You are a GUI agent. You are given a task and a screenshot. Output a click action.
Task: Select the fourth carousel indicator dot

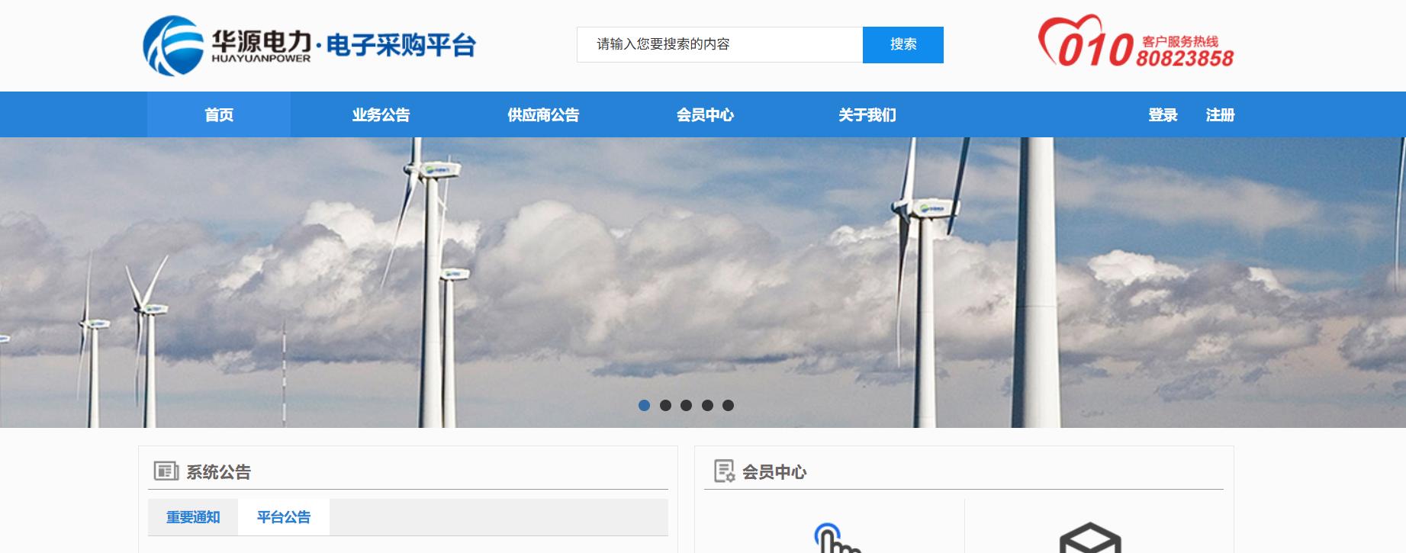tap(707, 406)
